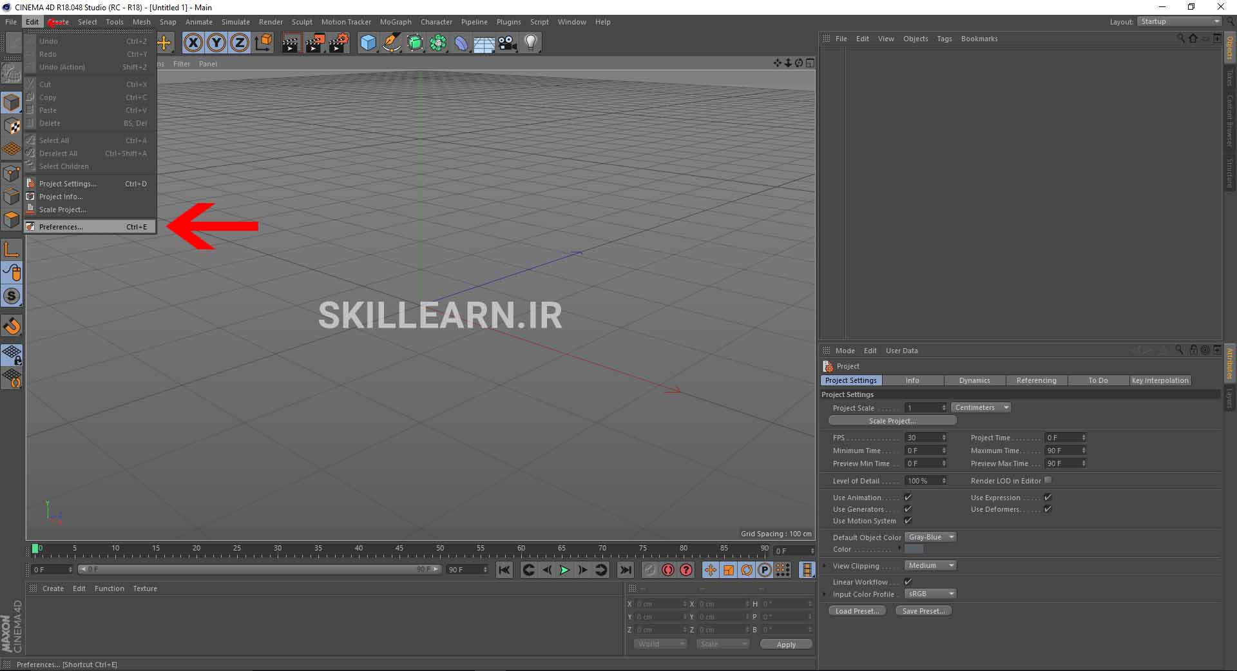Viewport: 1237px width, 671px height.
Task: Toggle Parameter keyframe recording P button
Action: 765,570
